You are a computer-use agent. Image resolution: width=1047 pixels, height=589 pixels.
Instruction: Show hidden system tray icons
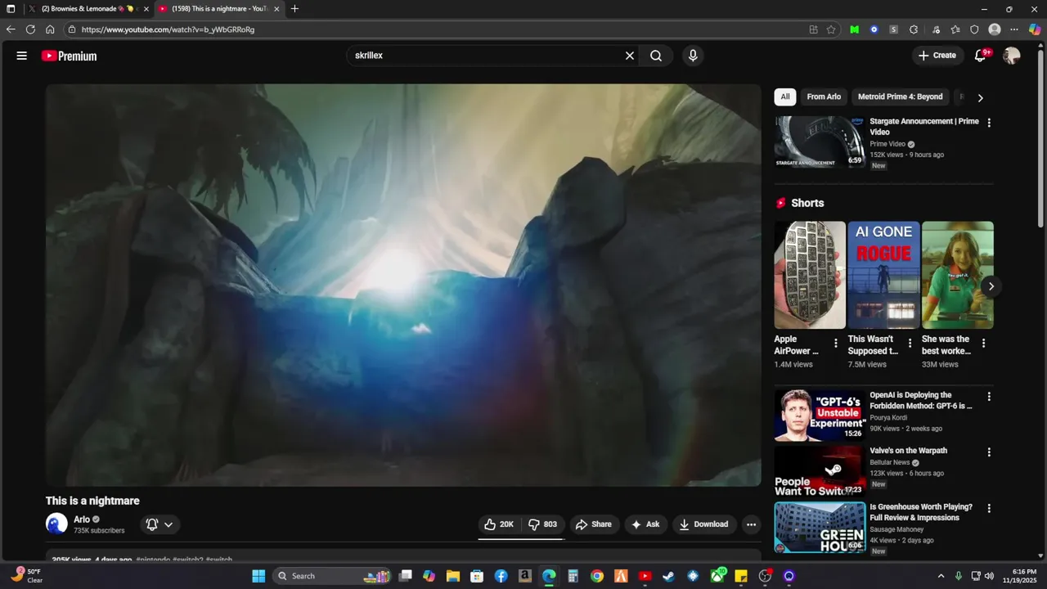tap(941, 576)
